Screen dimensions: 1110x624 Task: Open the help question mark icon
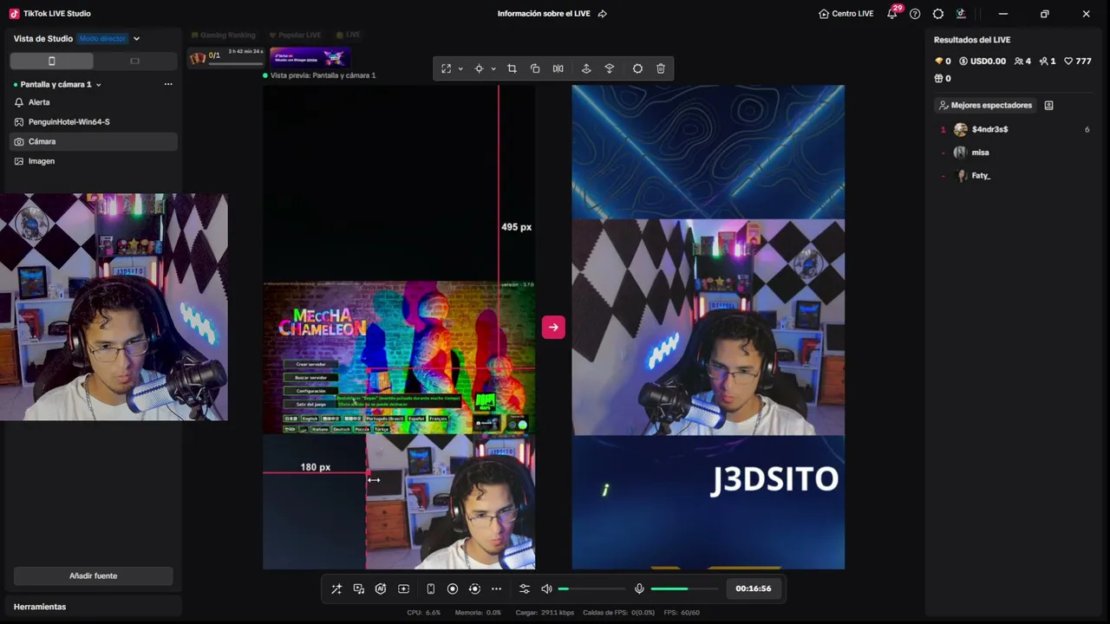915,14
